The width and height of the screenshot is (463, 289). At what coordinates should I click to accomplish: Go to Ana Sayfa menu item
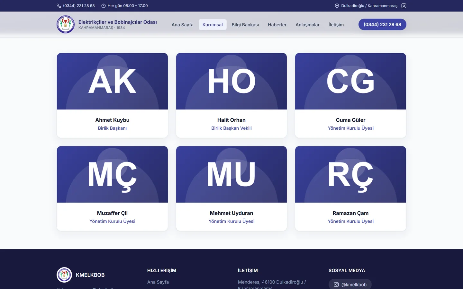(x=182, y=25)
